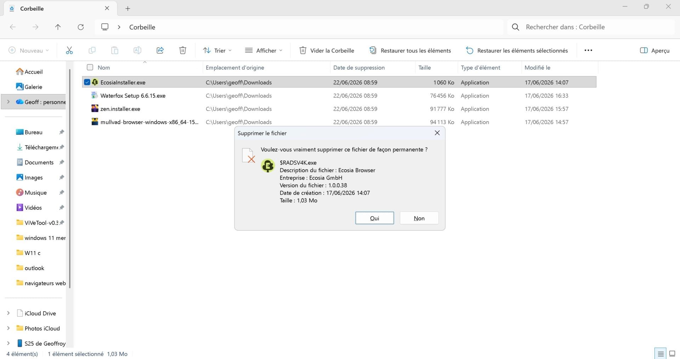Sort by the Nom column header

coord(104,68)
